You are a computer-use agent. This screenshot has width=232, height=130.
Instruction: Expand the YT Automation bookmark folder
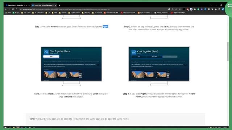tap(38, 13)
